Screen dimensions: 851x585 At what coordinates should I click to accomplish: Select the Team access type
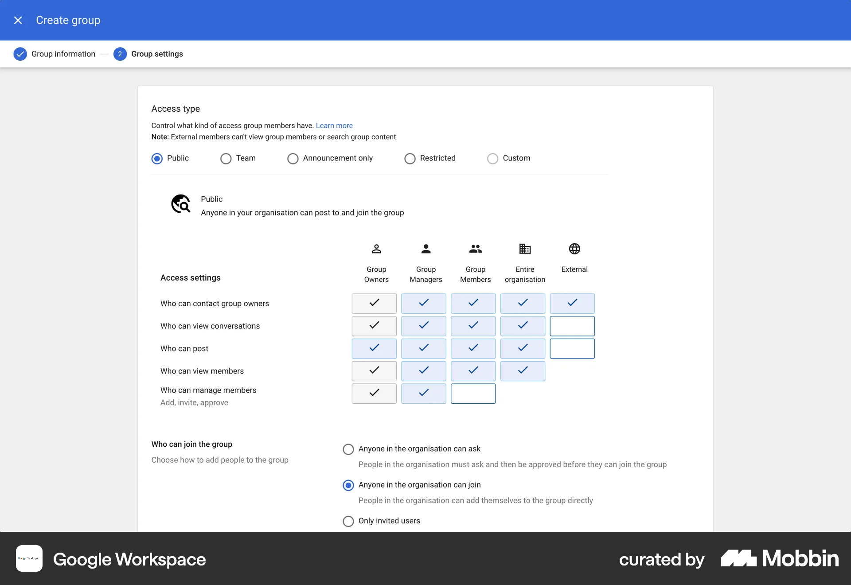pyautogui.click(x=226, y=158)
